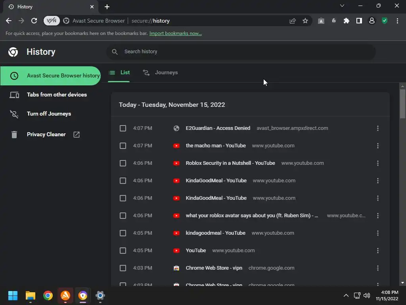Bookmark this page with the star icon
406x305 pixels.
(x=305, y=21)
